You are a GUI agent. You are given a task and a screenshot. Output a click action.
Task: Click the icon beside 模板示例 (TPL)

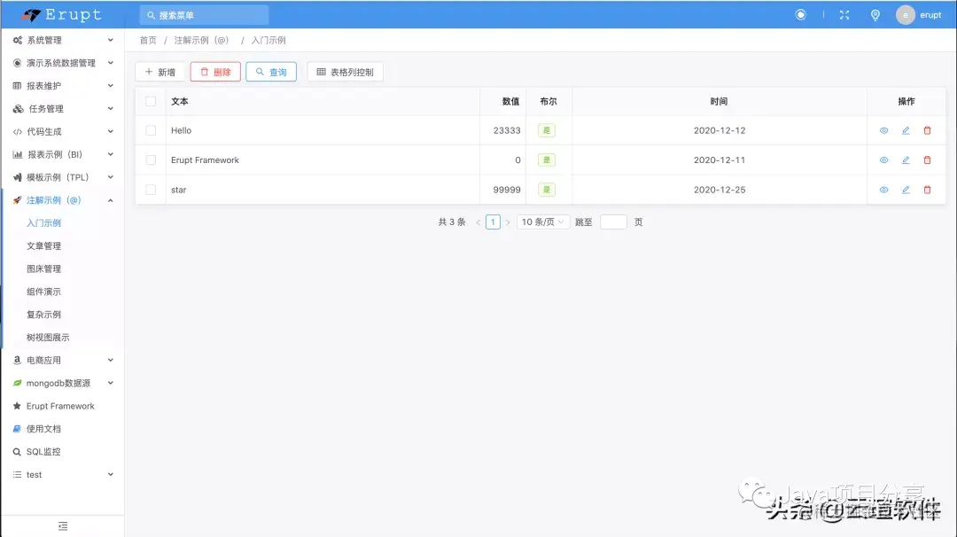[x=17, y=177]
